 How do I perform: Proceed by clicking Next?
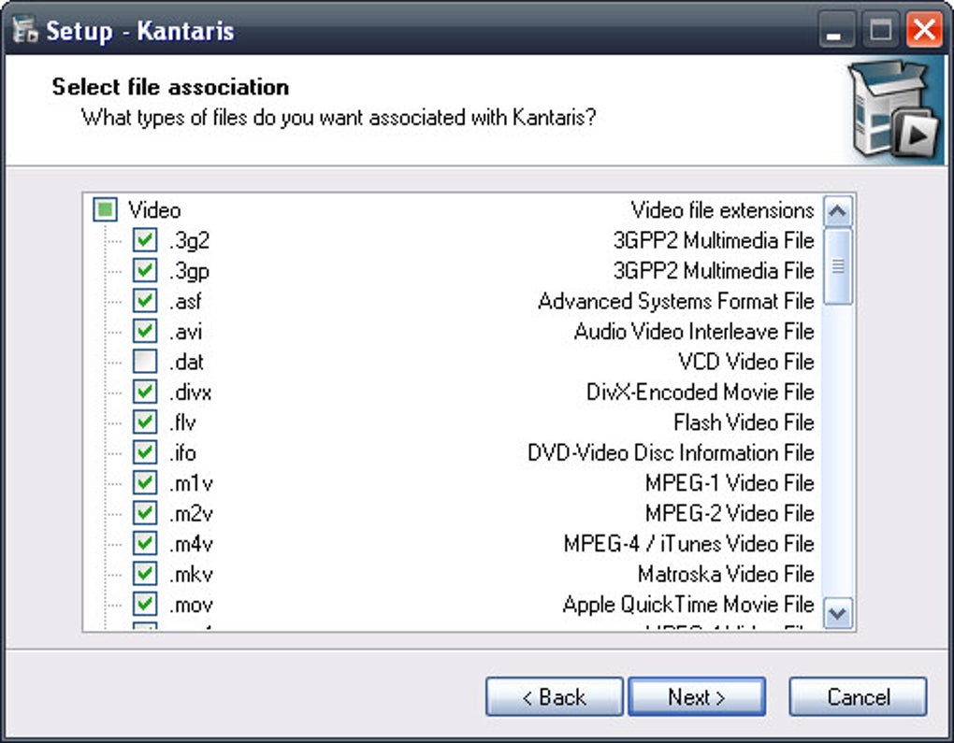[x=697, y=697]
